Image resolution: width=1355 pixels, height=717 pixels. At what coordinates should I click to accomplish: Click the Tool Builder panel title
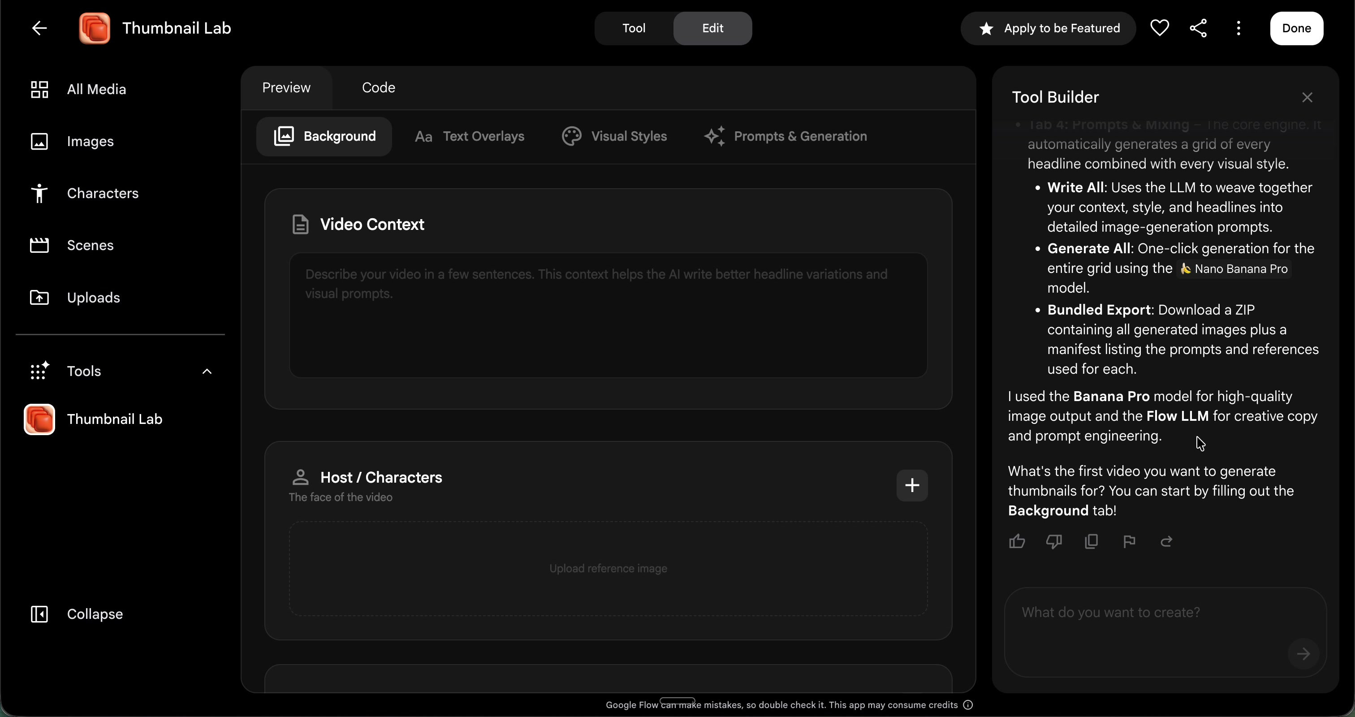pos(1055,97)
